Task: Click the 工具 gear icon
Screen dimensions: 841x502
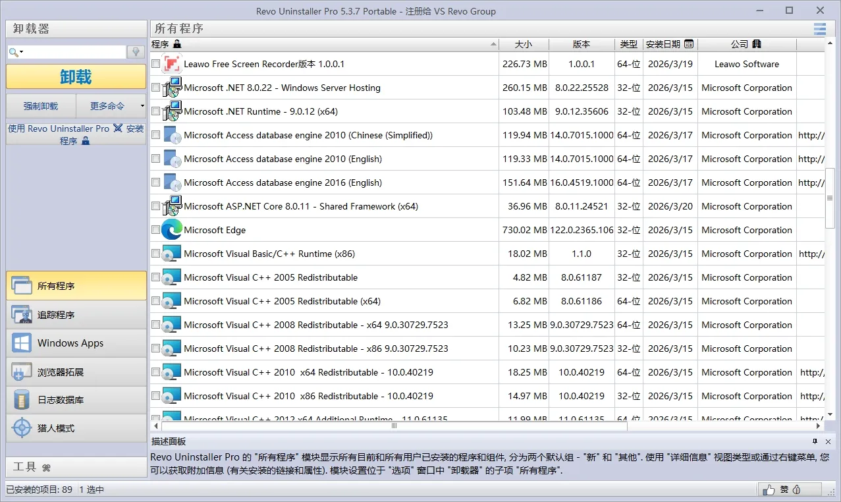Action: 45,467
